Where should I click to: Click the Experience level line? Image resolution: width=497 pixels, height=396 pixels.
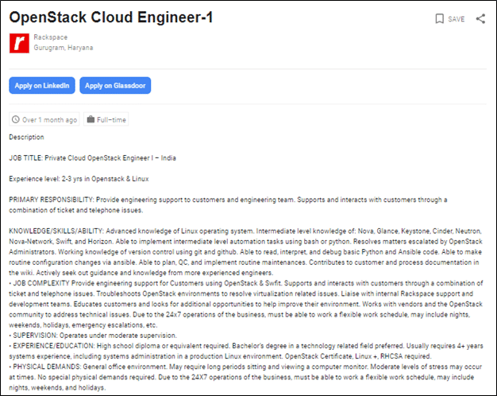(79, 179)
